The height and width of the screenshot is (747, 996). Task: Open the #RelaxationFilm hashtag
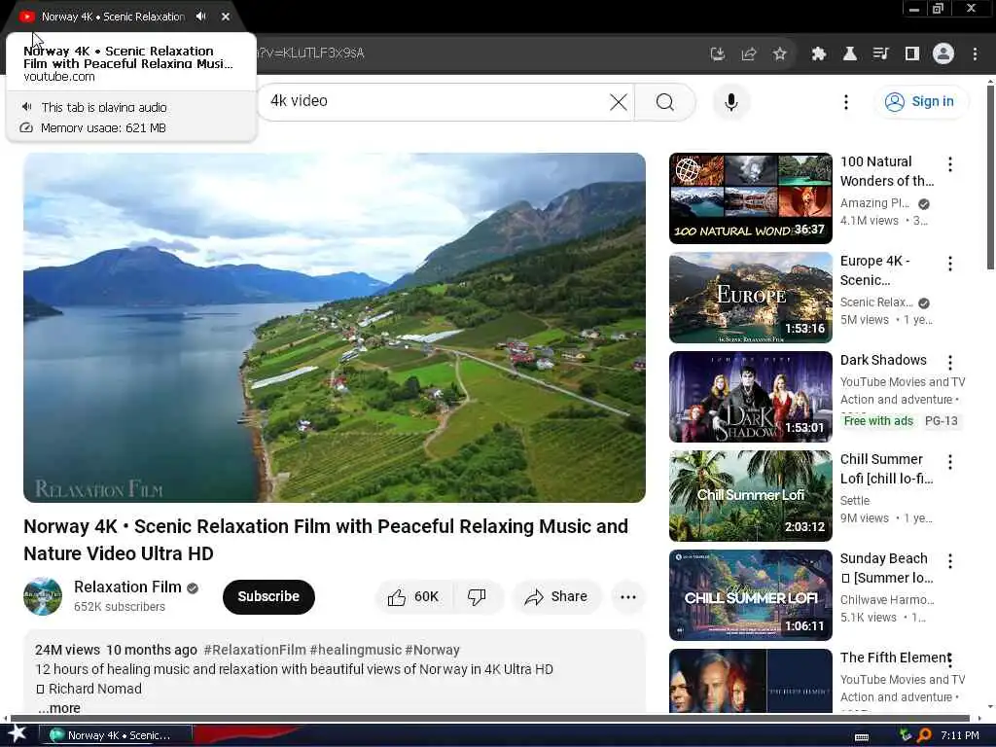pyautogui.click(x=255, y=650)
